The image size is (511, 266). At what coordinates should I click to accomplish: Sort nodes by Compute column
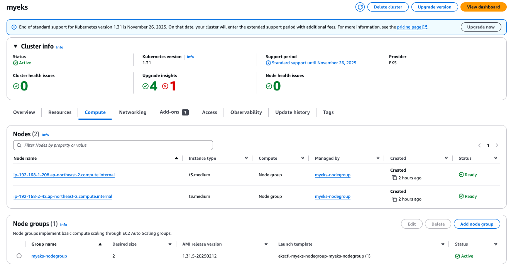click(x=303, y=158)
